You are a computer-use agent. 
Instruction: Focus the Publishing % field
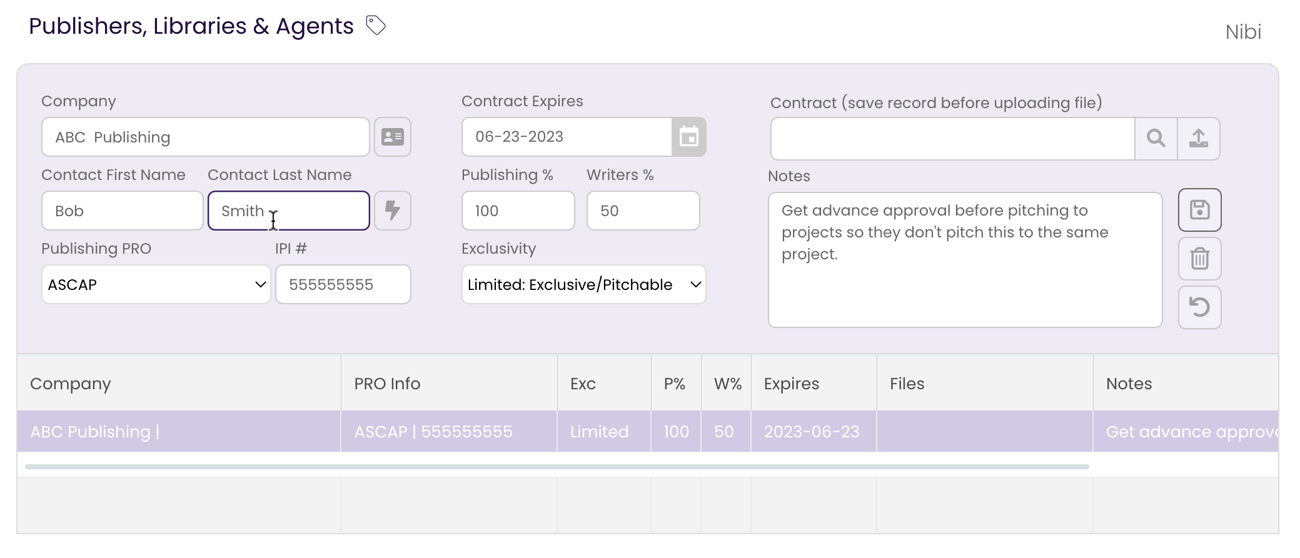click(518, 211)
